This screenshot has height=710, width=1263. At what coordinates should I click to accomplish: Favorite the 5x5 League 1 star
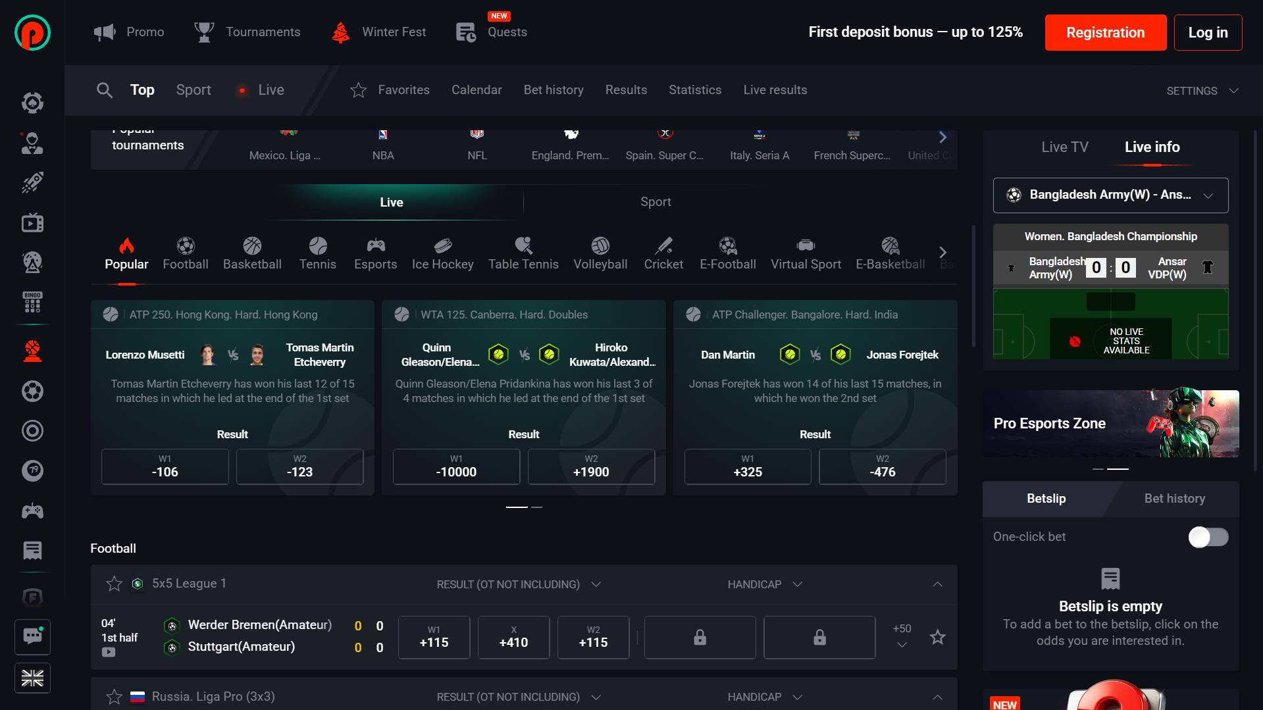point(115,584)
